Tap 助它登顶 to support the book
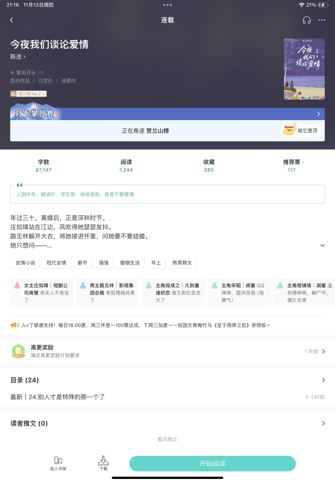 click(301, 131)
